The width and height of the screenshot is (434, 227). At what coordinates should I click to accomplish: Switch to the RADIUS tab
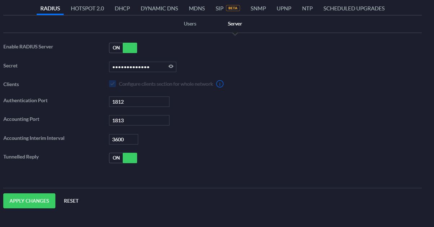coord(50,8)
